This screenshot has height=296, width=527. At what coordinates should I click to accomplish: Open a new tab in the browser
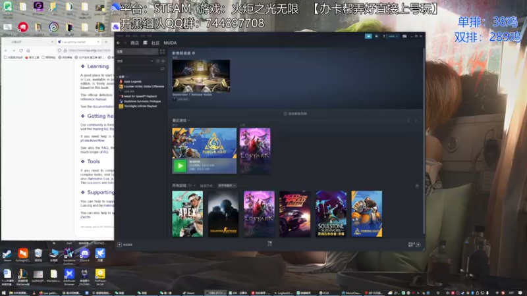click(106, 42)
